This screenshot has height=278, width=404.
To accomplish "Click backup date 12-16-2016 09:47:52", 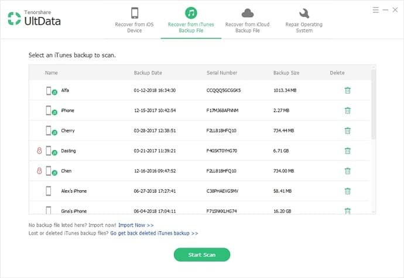I will [x=155, y=171].
